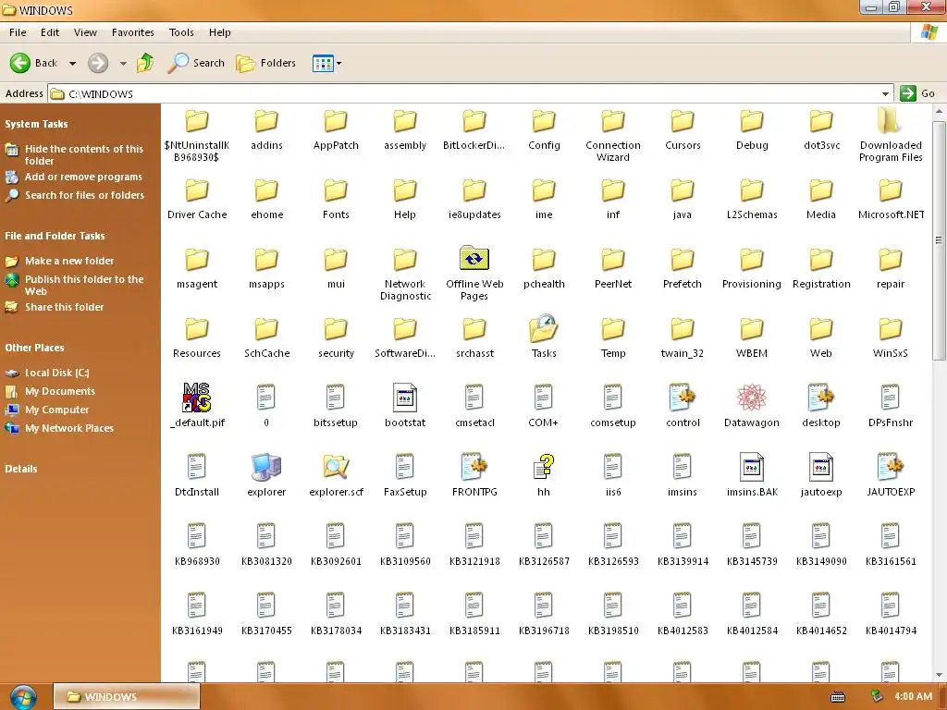Click the Search toolbar button
The width and height of the screenshot is (947, 710).
click(x=196, y=63)
